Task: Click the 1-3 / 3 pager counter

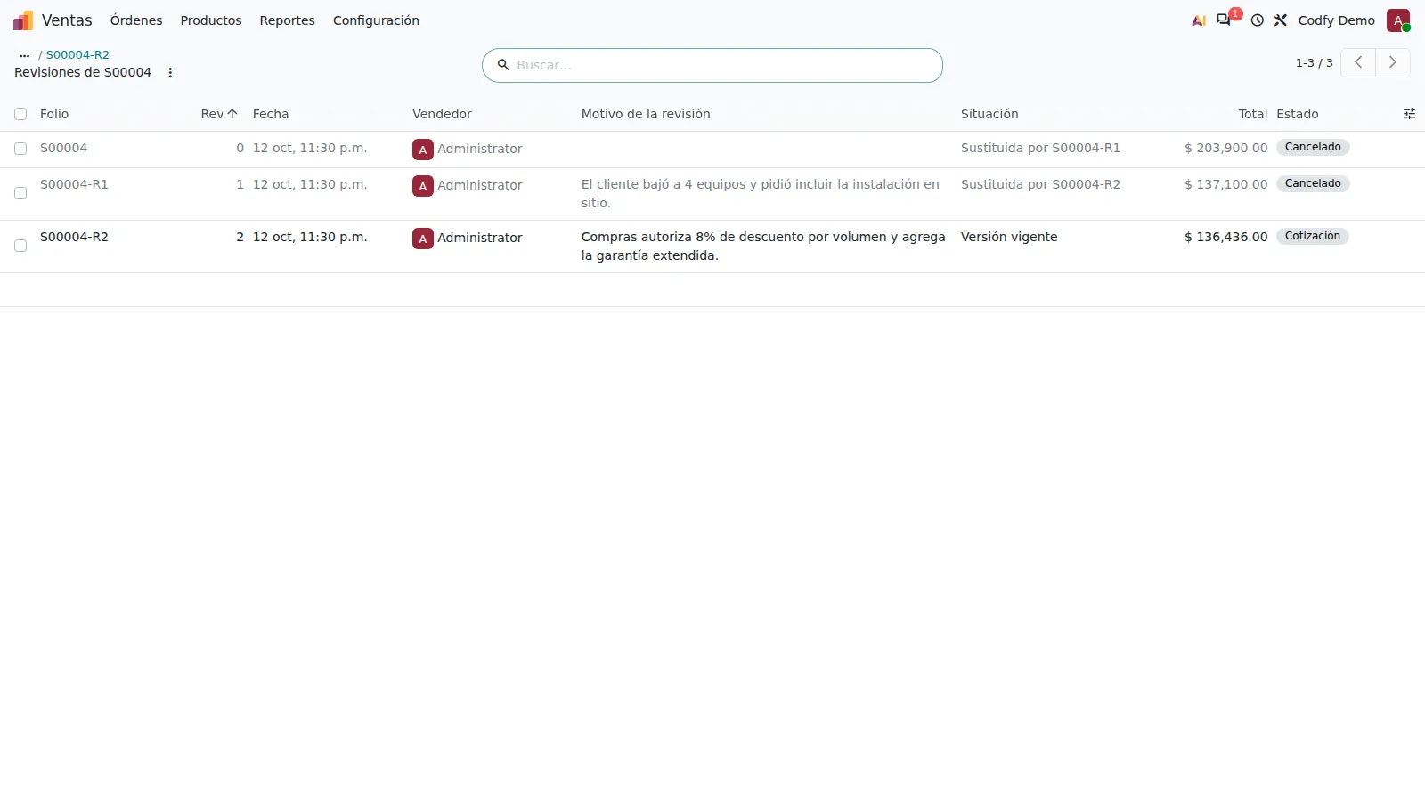Action: [1314, 63]
